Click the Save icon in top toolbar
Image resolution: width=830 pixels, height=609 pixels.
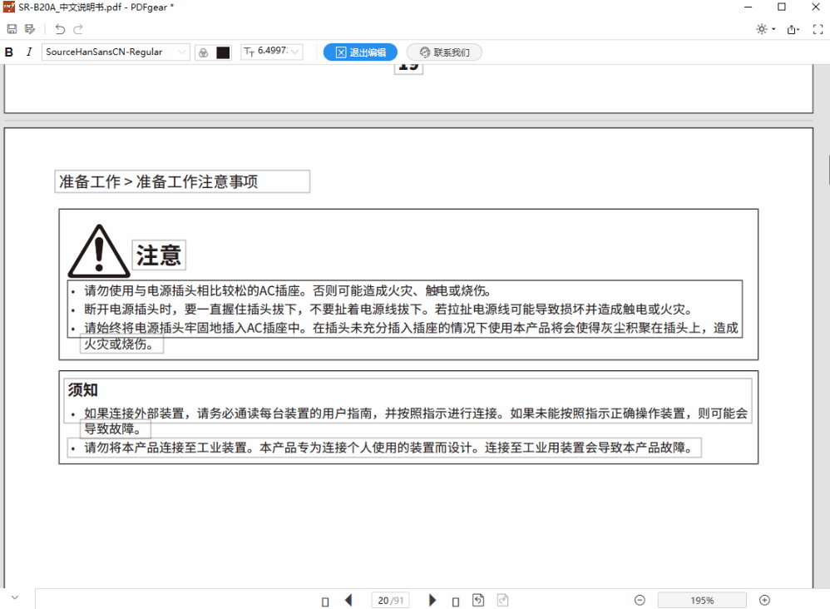(x=12, y=29)
